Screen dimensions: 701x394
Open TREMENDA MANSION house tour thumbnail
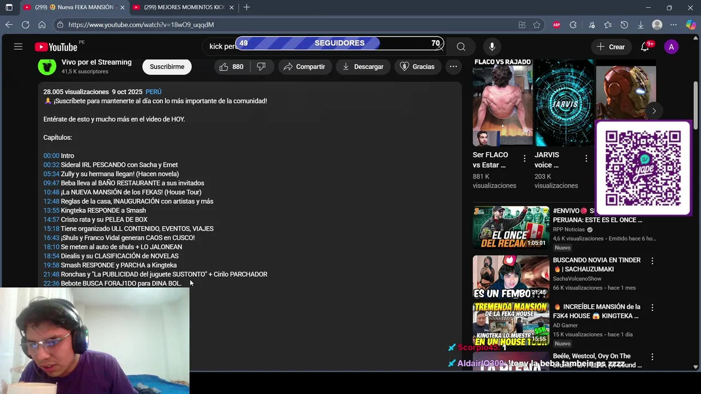click(511, 324)
